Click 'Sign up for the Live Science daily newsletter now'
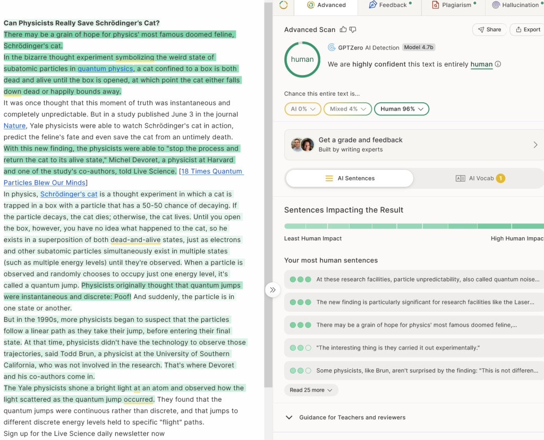The width and height of the screenshot is (544, 440). click(84, 434)
